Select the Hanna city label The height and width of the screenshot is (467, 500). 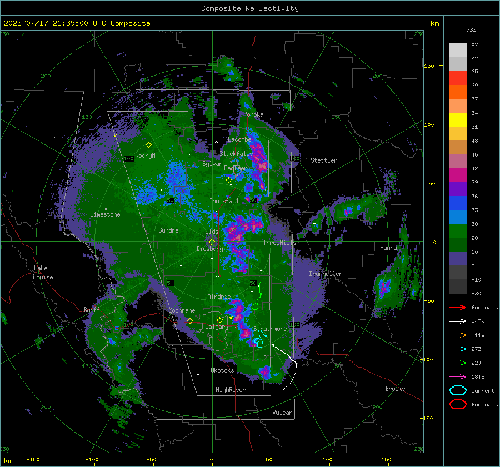click(388, 248)
